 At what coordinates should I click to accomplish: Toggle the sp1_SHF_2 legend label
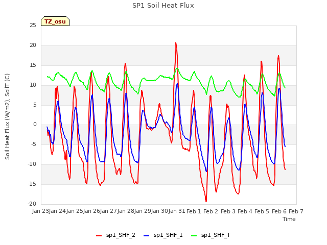(121, 235)
